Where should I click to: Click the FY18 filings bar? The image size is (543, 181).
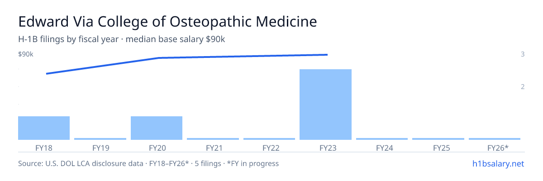coord(44,128)
